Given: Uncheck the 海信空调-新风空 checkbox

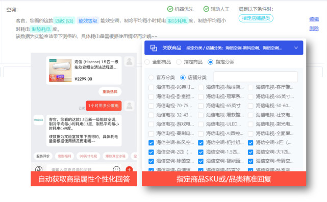Looking at the screenshot, I should pos(151,143).
